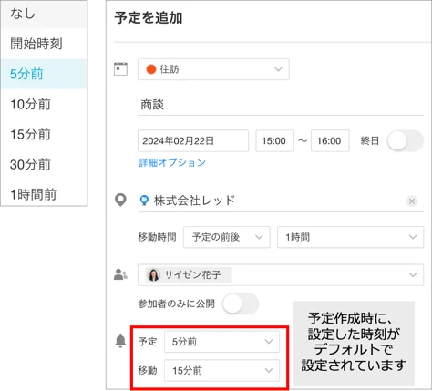The height and width of the screenshot is (391, 432).
Task: Click the orange color dot of 往訪
Action: click(151, 69)
